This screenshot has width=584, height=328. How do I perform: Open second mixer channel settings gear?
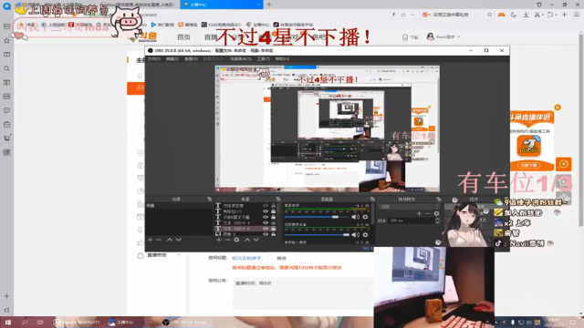click(365, 235)
